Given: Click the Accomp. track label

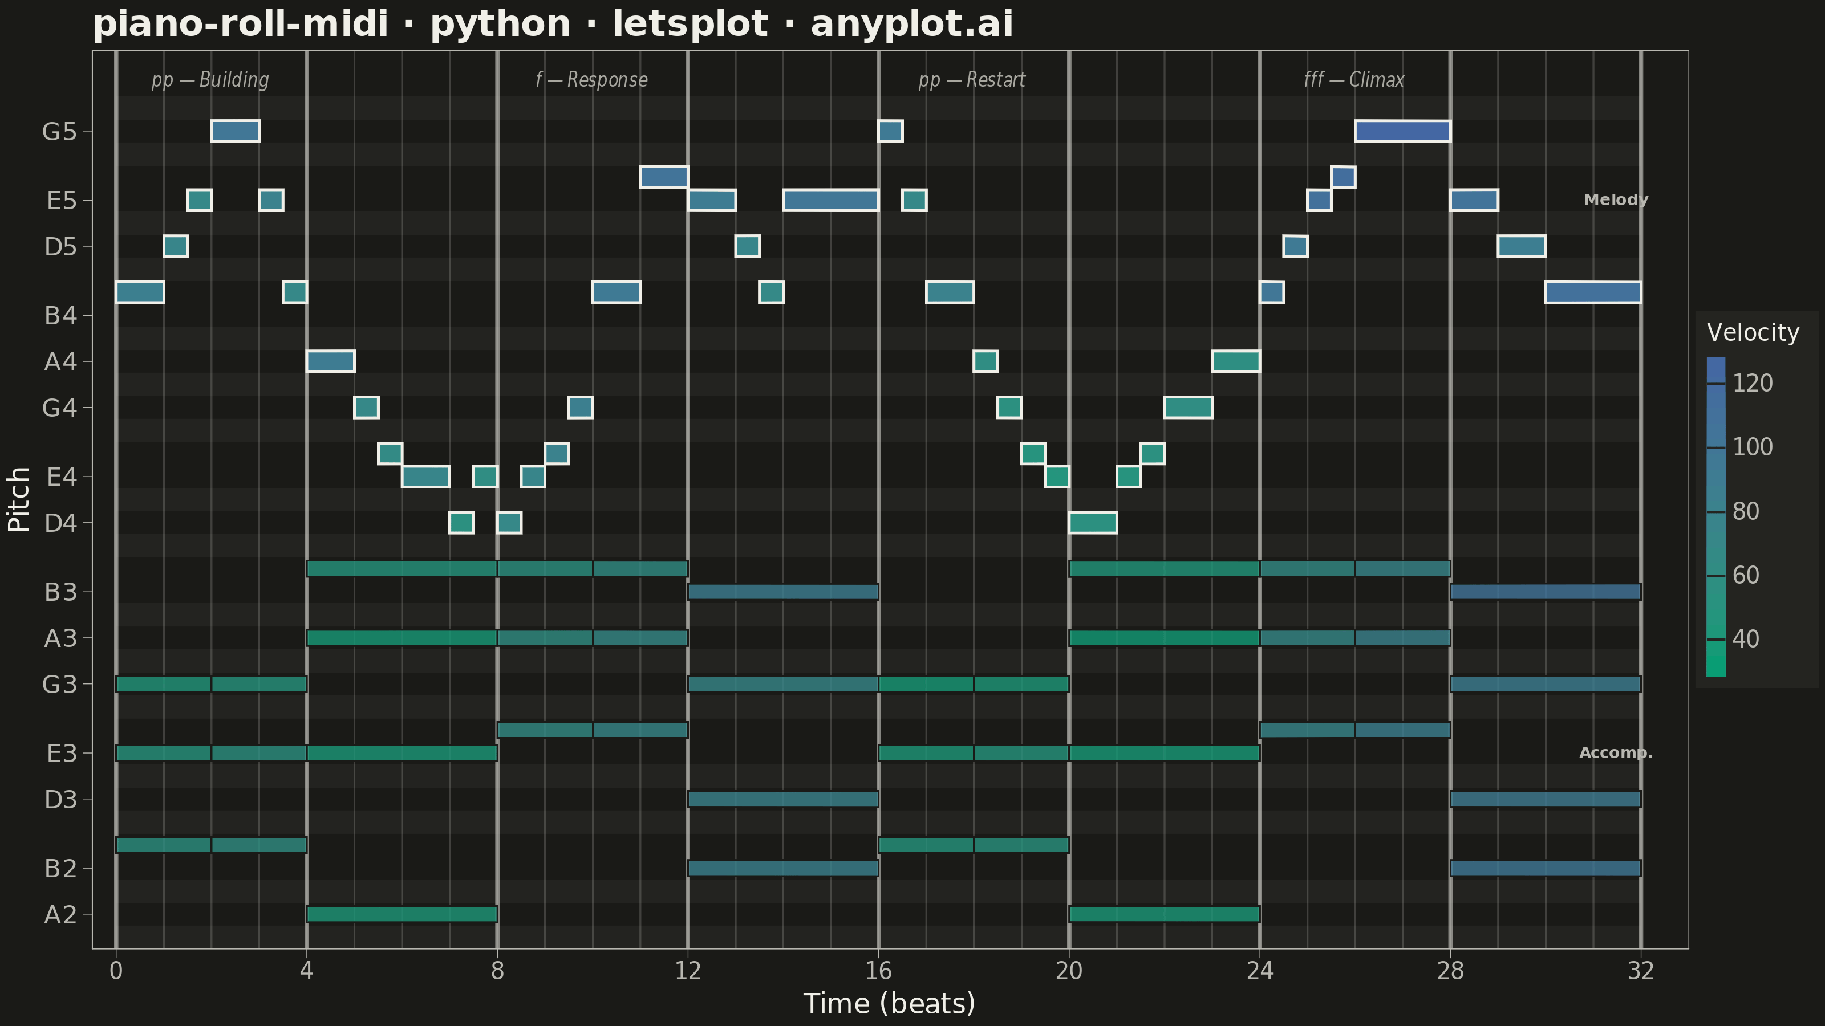Looking at the screenshot, I should coord(1616,752).
